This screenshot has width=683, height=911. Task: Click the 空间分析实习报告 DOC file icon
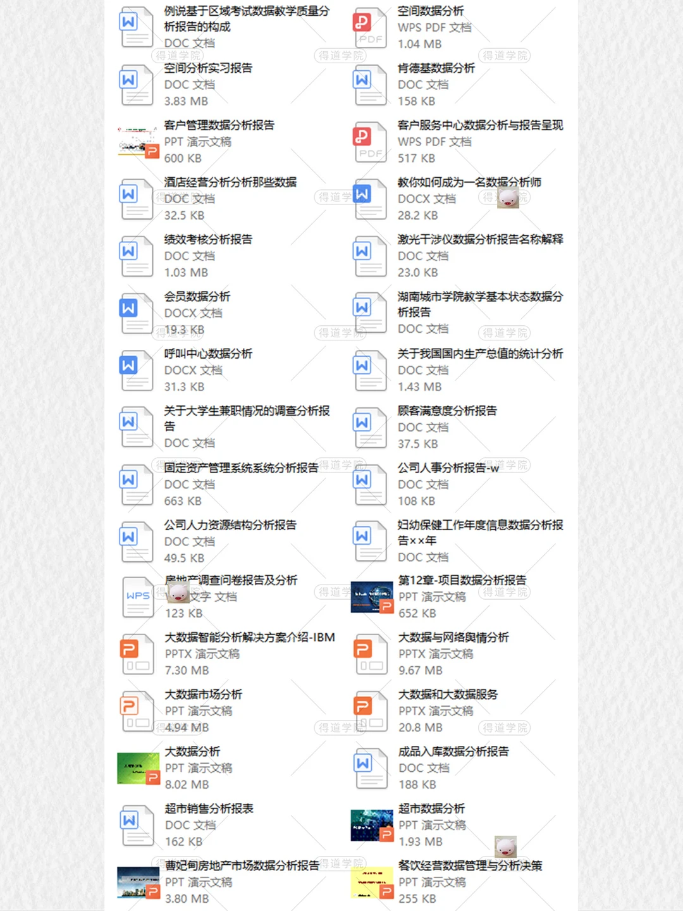pyautogui.click(x=136, y=85)
